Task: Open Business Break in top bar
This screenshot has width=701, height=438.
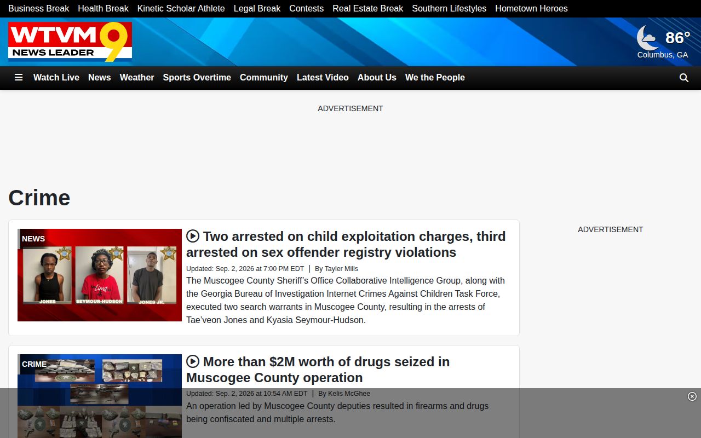Action: point(39,8)
